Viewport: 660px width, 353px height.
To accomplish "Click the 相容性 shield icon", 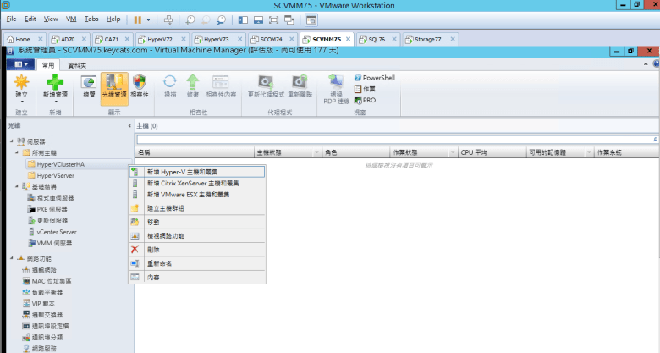I will click(x=139, y=84).
